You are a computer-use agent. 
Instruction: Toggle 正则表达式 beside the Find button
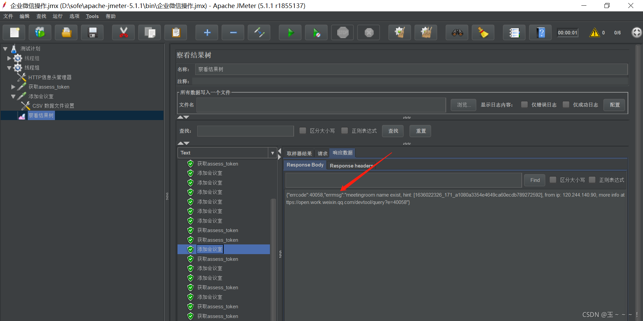(592, 180)
